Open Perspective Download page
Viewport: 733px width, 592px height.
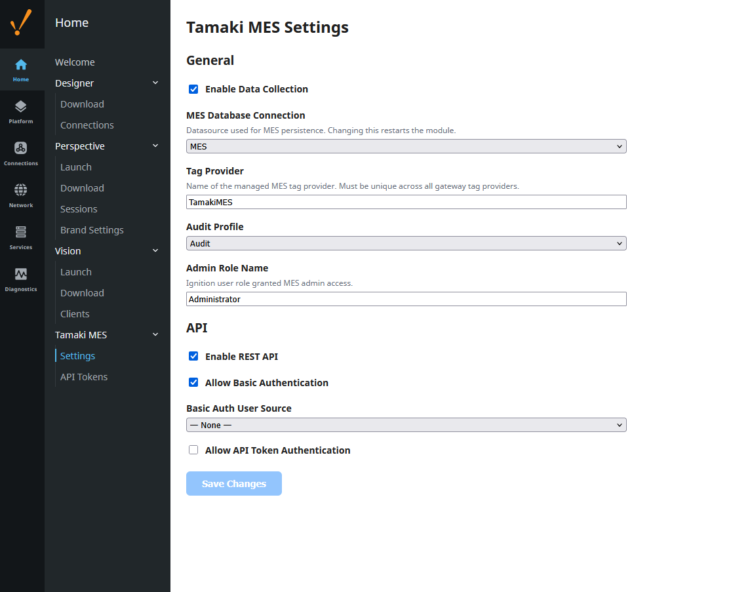82,188
